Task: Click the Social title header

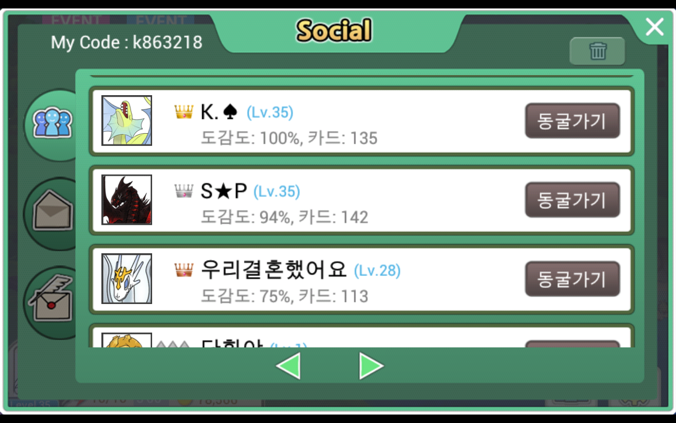Action: click(334, 31)
